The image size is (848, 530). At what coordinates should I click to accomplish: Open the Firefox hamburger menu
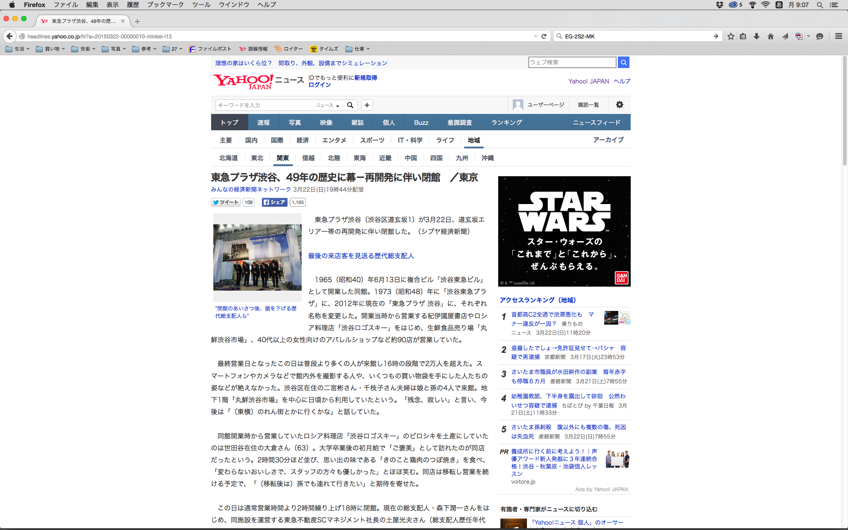tap(838, 36)
